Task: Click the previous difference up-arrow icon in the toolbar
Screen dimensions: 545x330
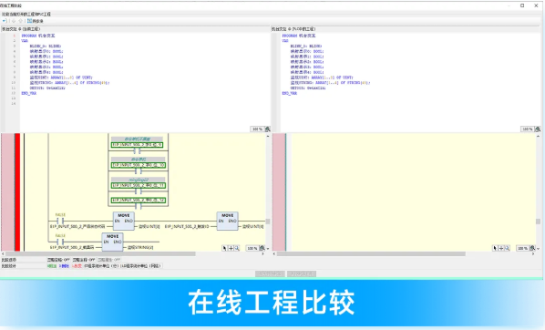Action: 20,21
